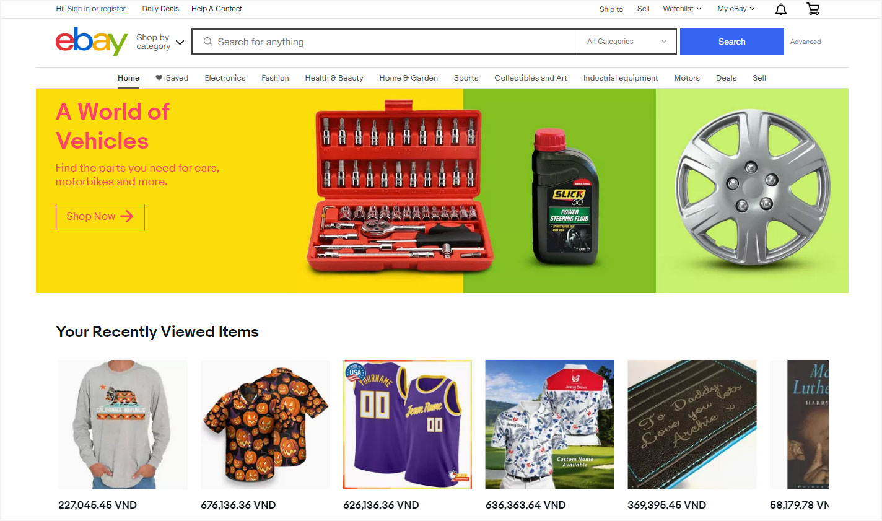This screenshot has height=521, width=882.
Task: Open the notifications bell icon
Action: (781, 9)
